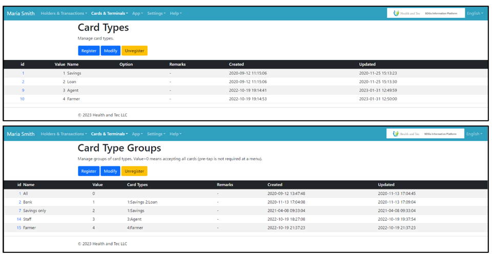Viewport: 492px width, 256px height.
Task: Expand Cards & Terminals menu on Card Type Groups page
Action: [109, 134]
